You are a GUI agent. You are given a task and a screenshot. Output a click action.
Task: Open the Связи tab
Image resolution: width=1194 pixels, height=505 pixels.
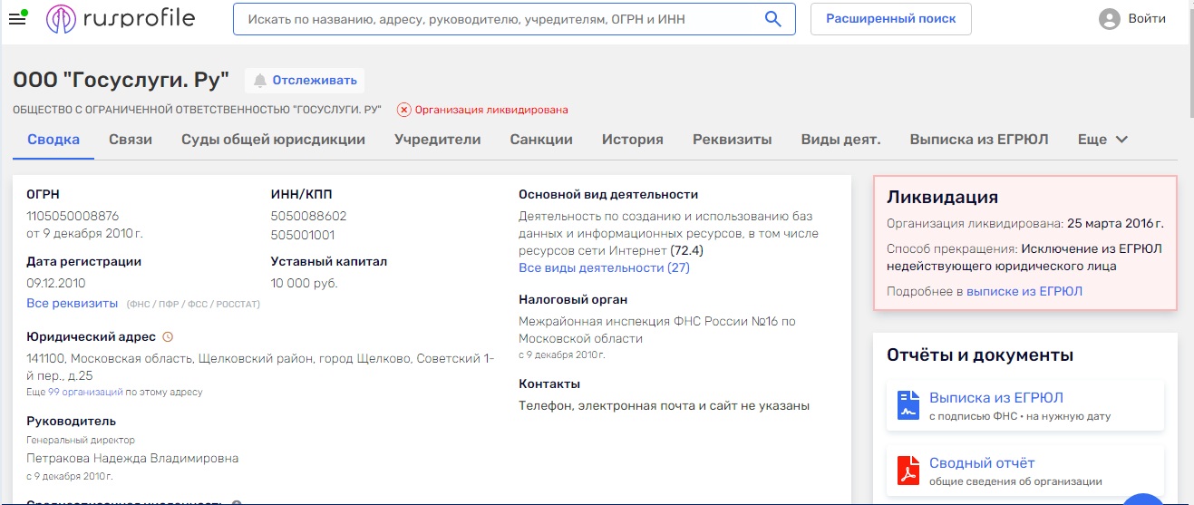(131, 140)
